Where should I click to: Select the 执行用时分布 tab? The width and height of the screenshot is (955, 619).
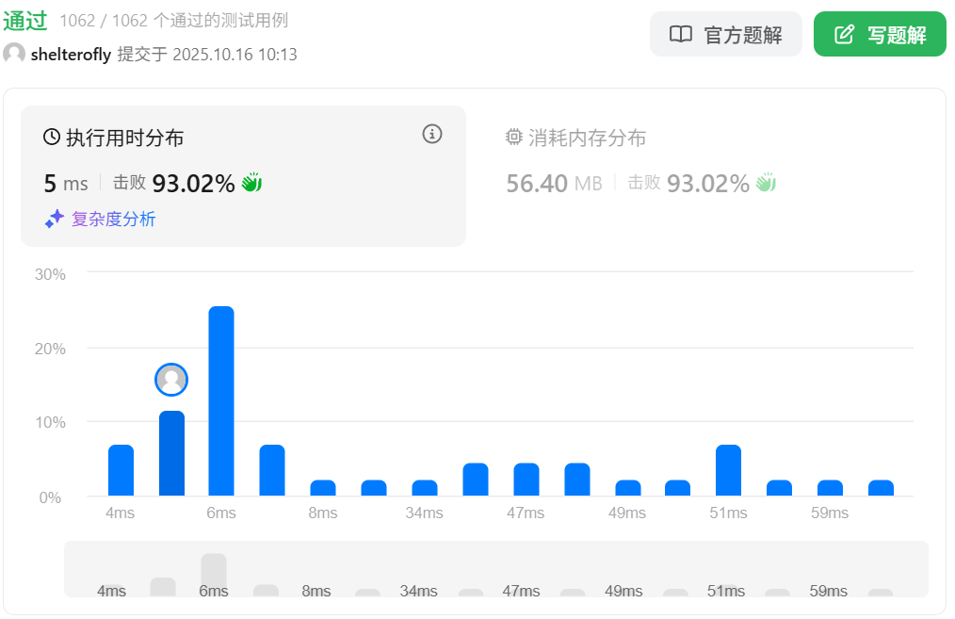click(124, 138)
